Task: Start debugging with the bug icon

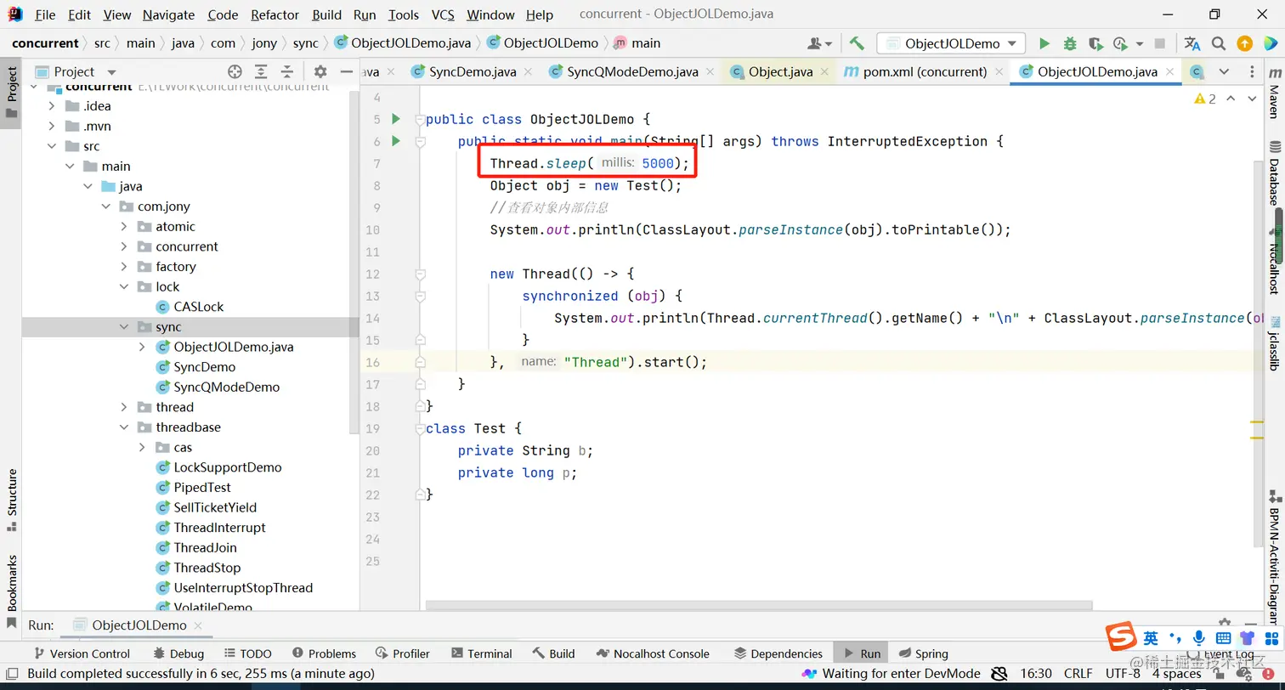Action: [x=1070, y=43]
